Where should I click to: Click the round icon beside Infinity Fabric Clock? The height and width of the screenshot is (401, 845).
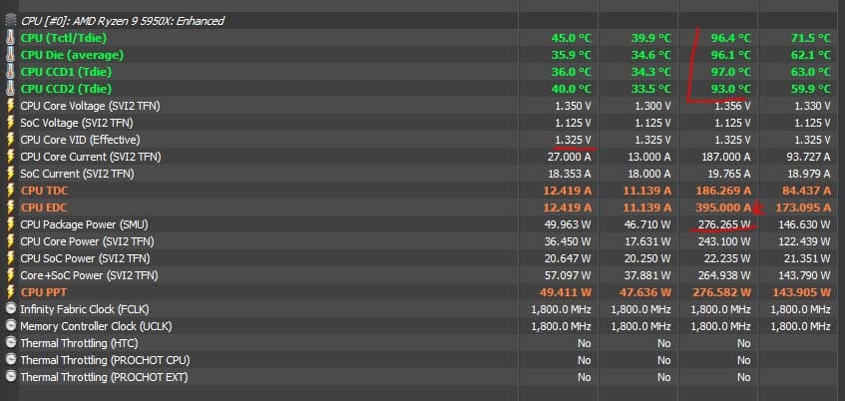pos(11,309)
